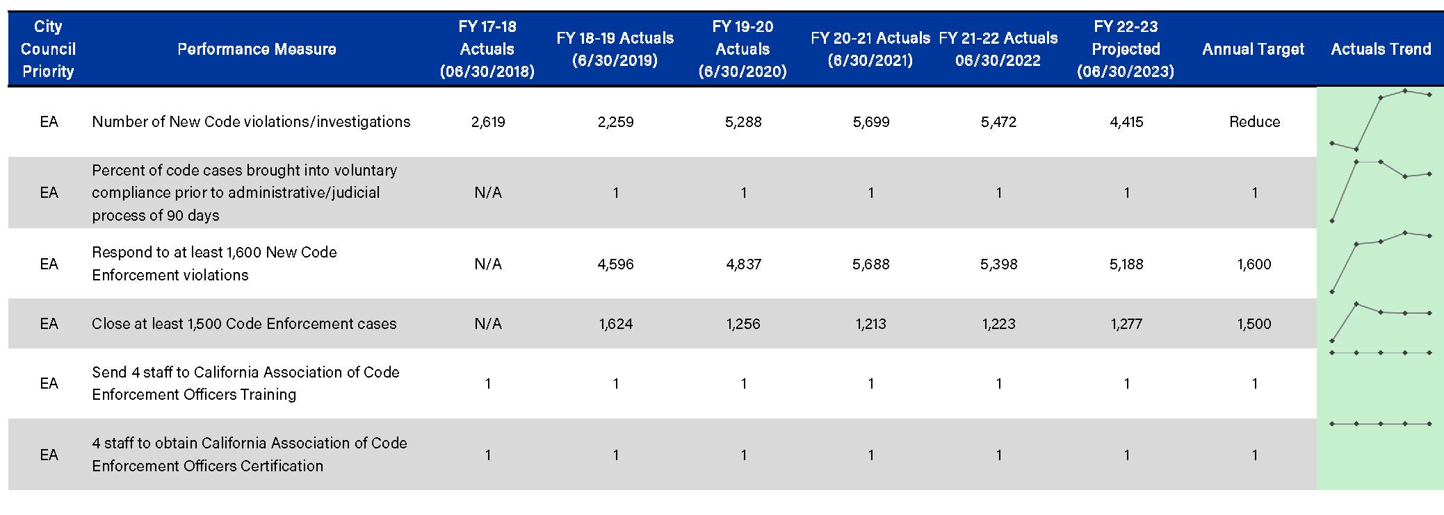Click the New Code violations trend sparkline
1444x515 pixels.
[1380, 120]
